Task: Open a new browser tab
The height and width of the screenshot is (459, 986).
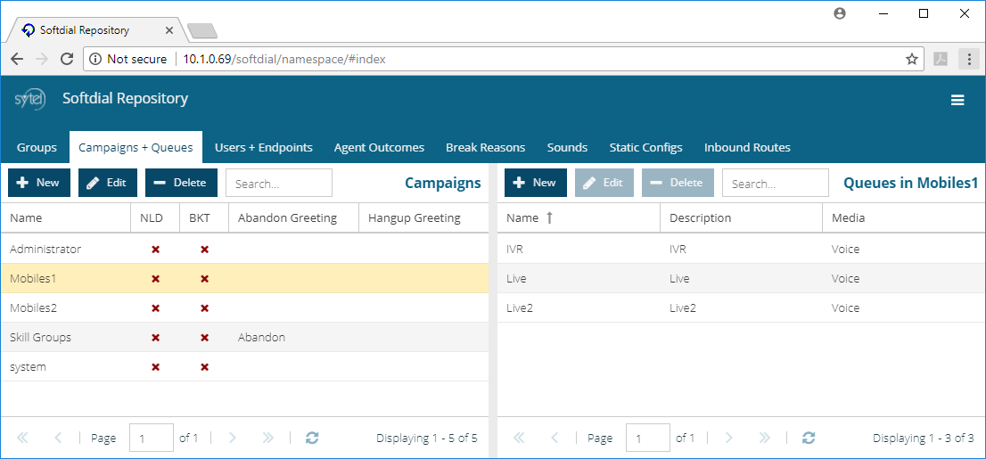Action: click(201, 31)
